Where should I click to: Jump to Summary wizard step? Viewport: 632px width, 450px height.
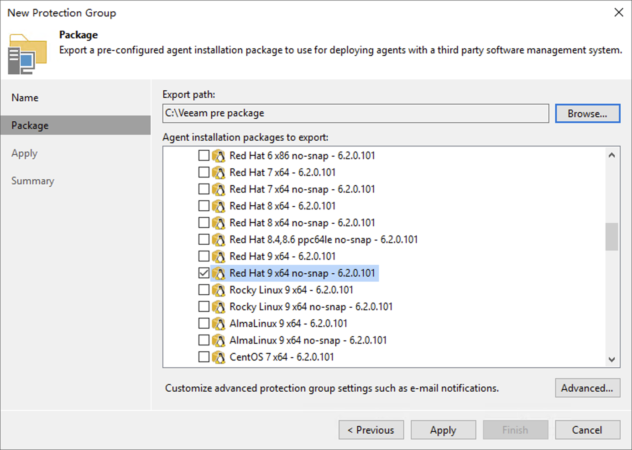click(33, 181)
